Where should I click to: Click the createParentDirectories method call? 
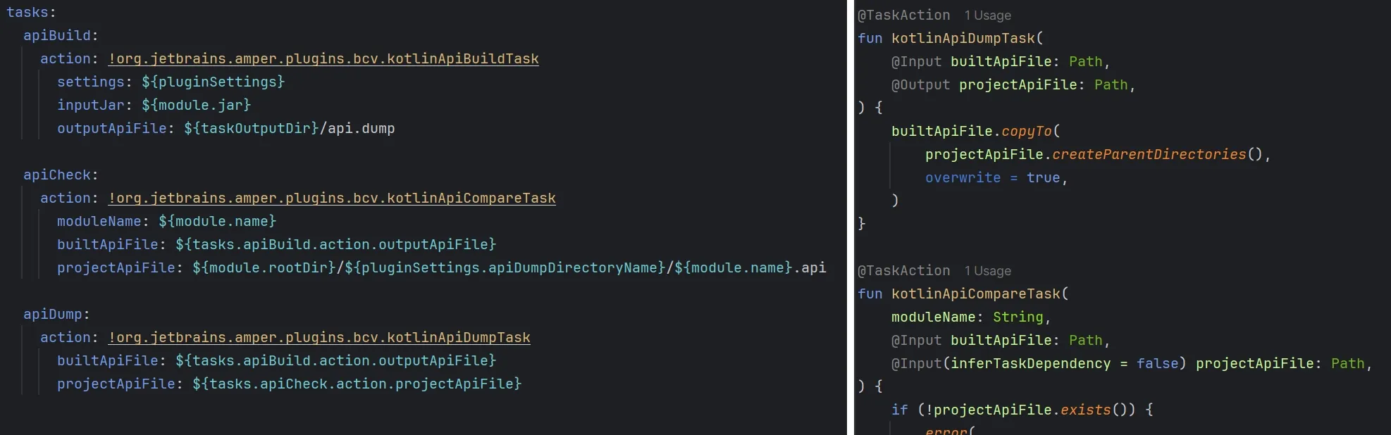click(1149, 155)
